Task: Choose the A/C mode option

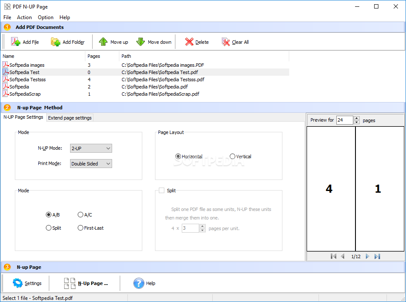Action: [x=80, y=215]
